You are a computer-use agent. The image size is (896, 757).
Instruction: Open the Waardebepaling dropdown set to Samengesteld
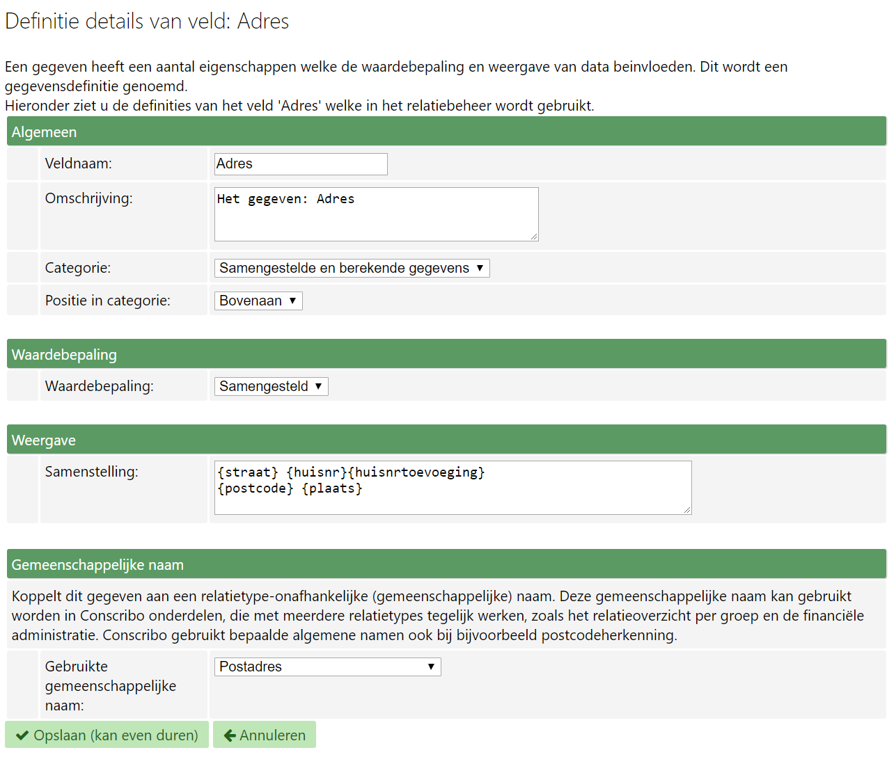click(271, 386)
